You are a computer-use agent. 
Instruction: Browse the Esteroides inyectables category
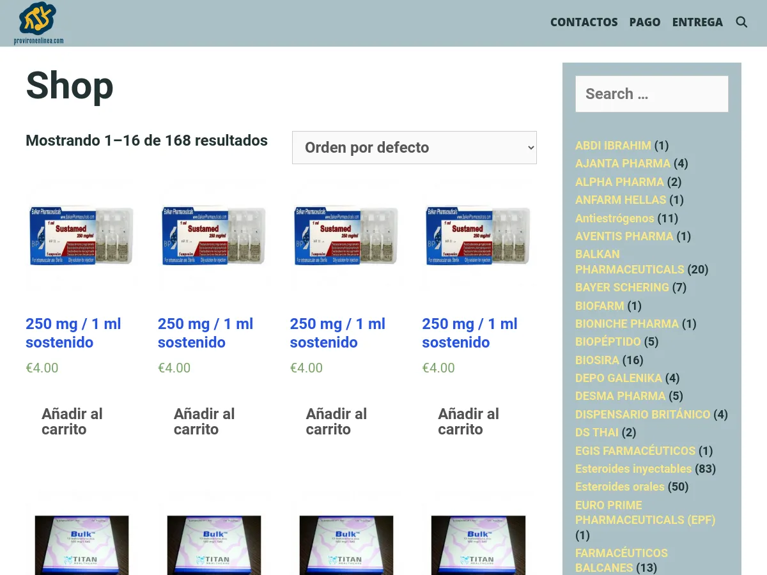(x=633, y=468)
